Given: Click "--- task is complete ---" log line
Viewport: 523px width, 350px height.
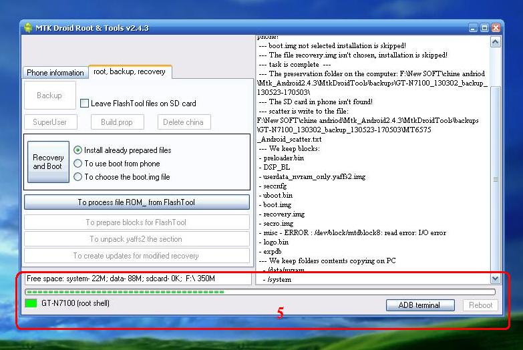Looking at the screenshot, I should pyautogui.click(x=295, y=64).
